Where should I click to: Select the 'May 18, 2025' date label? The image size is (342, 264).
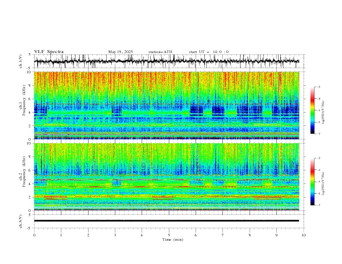click(x=120, y=52)
